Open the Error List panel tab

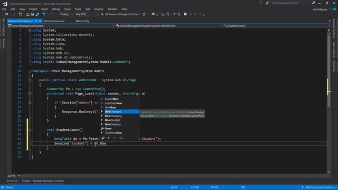[x=13, y=181]
